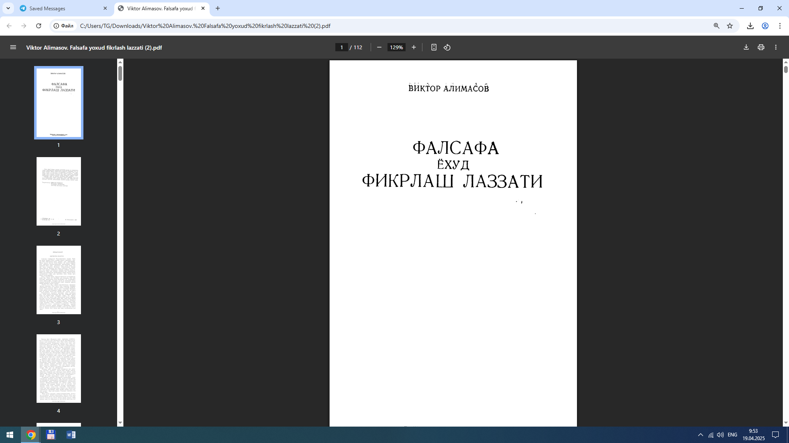
Task: Reload the current page
Action: [39, 26]
